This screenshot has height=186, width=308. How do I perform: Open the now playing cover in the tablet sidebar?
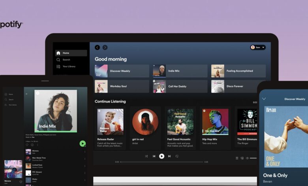point(13,169)
